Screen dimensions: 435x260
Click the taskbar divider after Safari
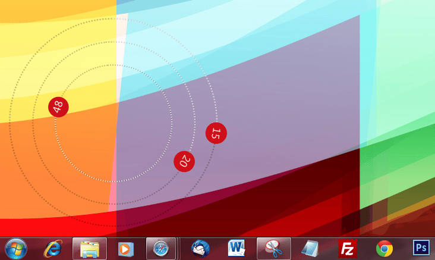[x=178, y=249]
